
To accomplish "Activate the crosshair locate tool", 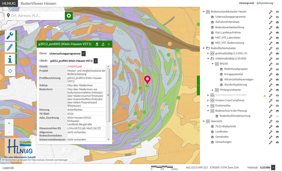I will 10,71.
